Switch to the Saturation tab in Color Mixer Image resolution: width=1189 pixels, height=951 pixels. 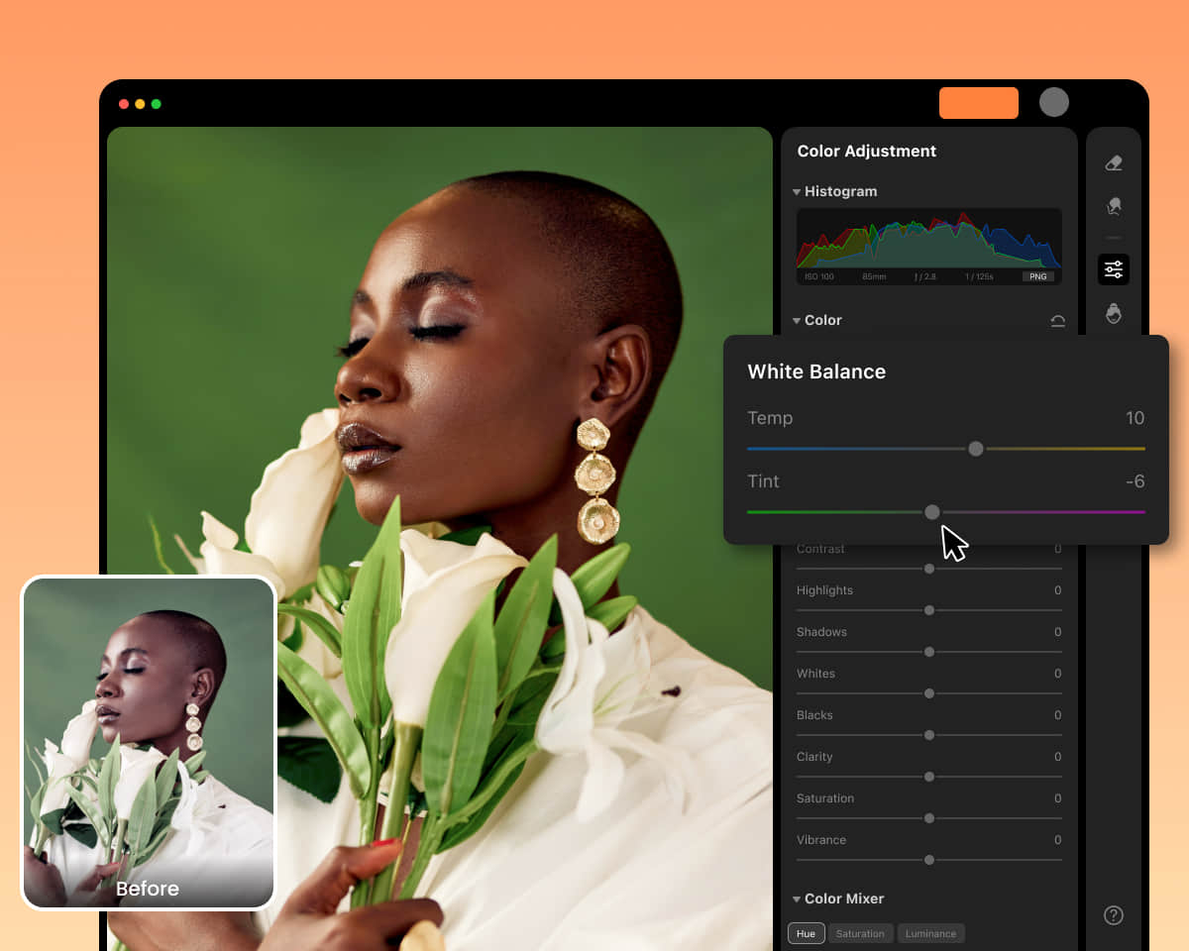[x=860, y=933]
